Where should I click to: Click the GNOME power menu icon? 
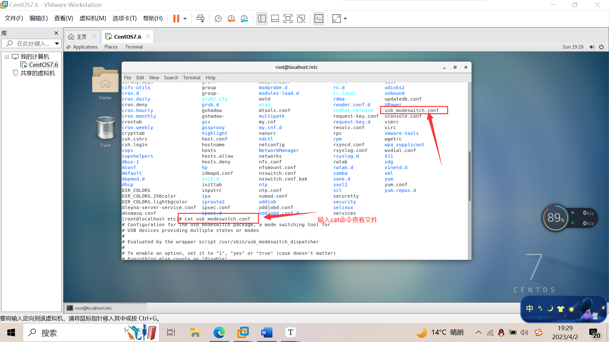coord(601,47)
